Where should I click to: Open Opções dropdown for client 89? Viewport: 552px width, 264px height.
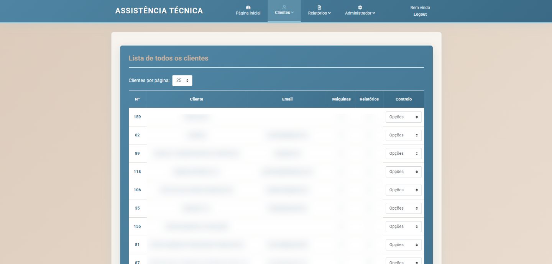tap(403, 153)
